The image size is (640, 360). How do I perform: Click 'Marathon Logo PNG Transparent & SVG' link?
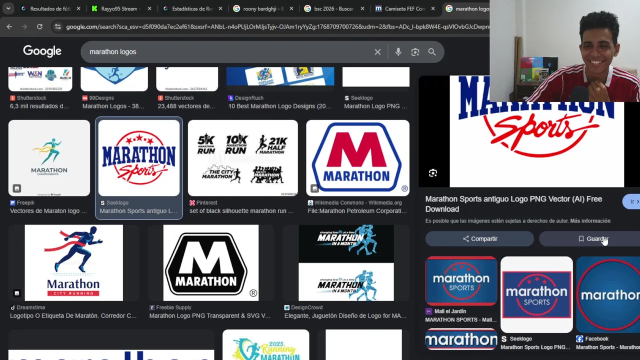(x=210, y=316)
